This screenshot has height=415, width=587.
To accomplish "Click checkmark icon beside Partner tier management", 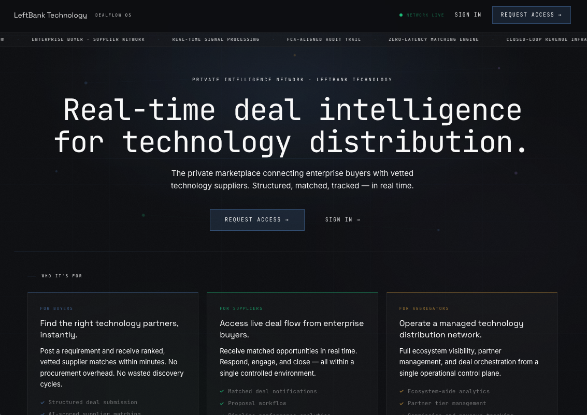I will coord(402,404).
